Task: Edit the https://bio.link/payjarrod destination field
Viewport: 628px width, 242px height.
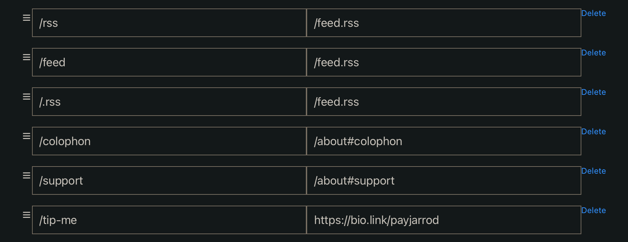Action: coord(443,220)
